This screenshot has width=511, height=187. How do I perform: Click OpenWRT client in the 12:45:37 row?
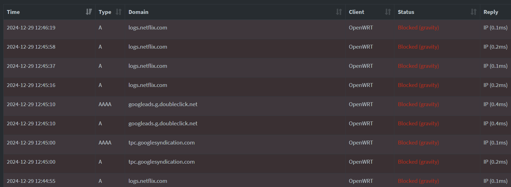361,66
